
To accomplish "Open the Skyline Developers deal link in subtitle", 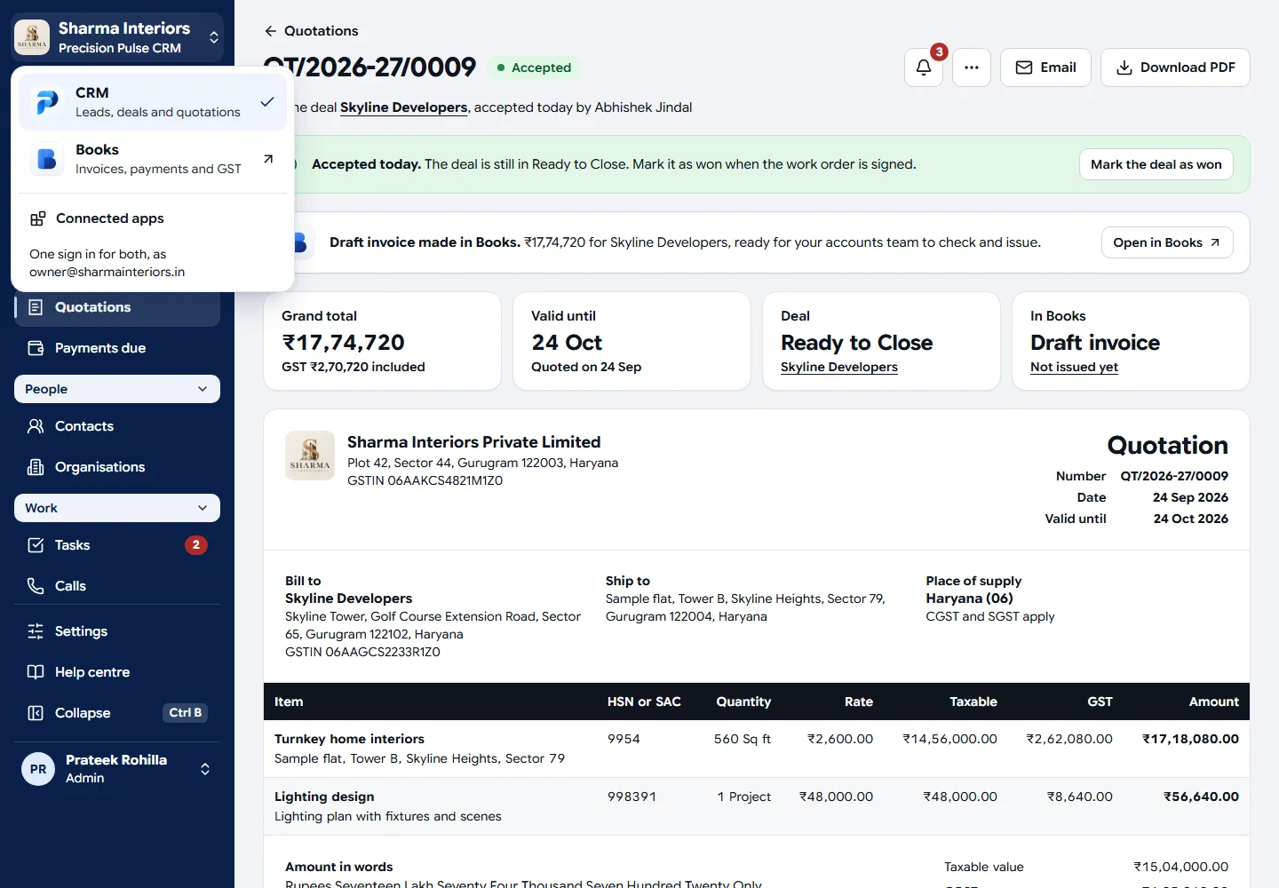I will (404, 107).
